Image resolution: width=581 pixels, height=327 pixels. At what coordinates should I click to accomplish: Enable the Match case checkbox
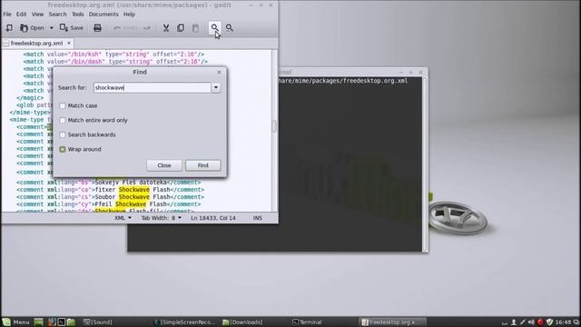(63, 105)
